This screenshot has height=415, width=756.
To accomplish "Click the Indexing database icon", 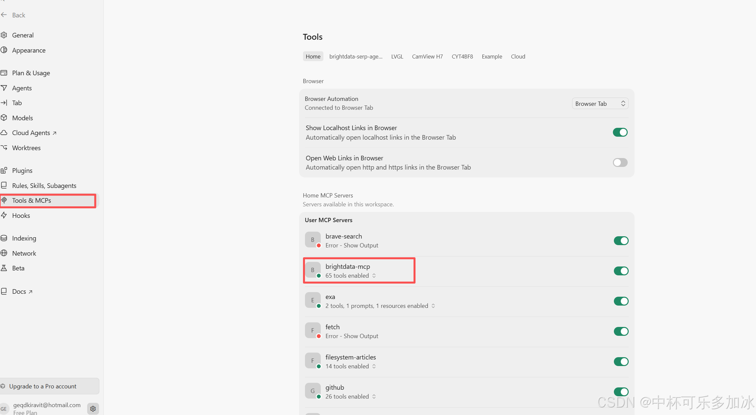I will click(x=4, y=238).
